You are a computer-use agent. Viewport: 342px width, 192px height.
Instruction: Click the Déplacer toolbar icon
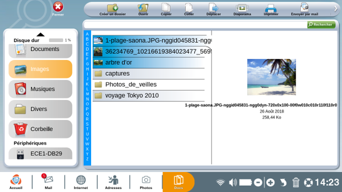tap(214, 8)
